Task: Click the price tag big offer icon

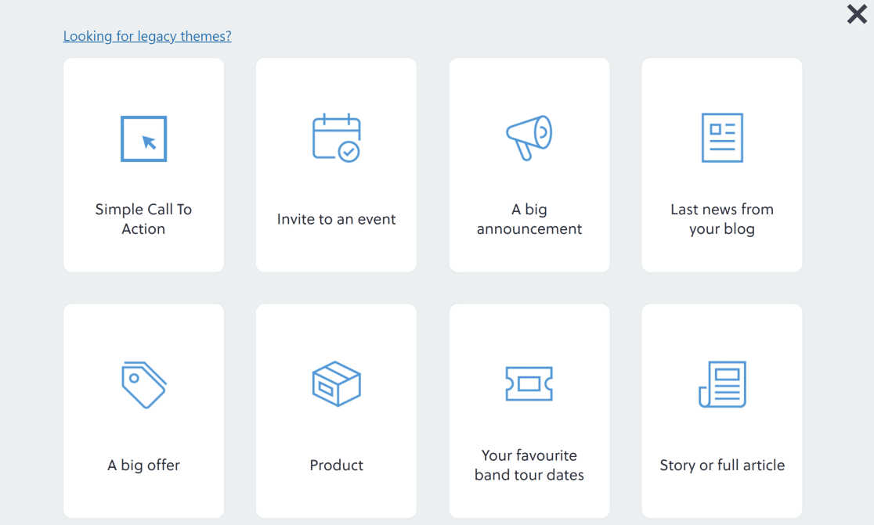Action: pyautogui.click(x=144, y=385)
